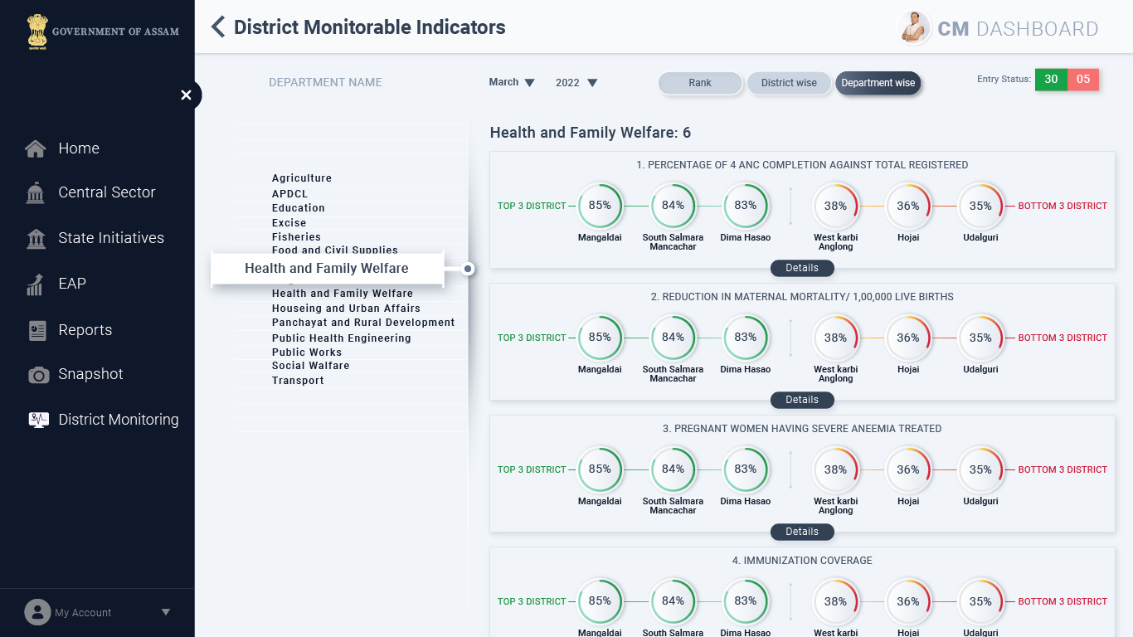Click Details under ANC completion indicator
1133x637 pixels.
802,268
